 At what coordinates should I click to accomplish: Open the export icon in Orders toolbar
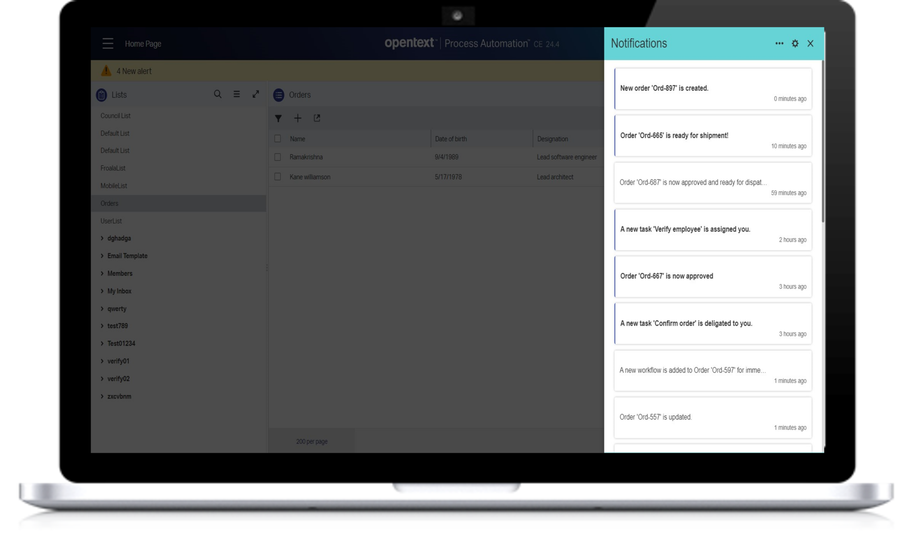[x=317, y=118]
